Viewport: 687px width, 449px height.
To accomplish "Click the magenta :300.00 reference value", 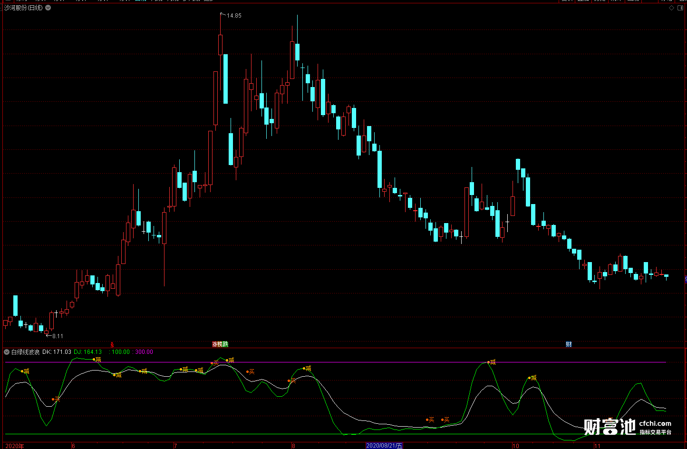I will coord(143,352).
